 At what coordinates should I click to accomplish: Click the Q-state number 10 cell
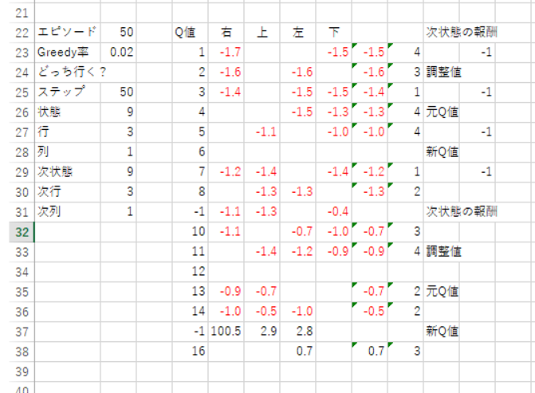click(190, 232)
